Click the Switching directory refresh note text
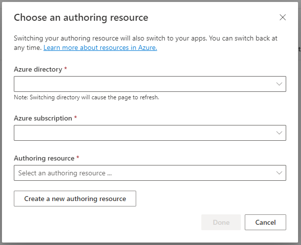 click(86, 97)
